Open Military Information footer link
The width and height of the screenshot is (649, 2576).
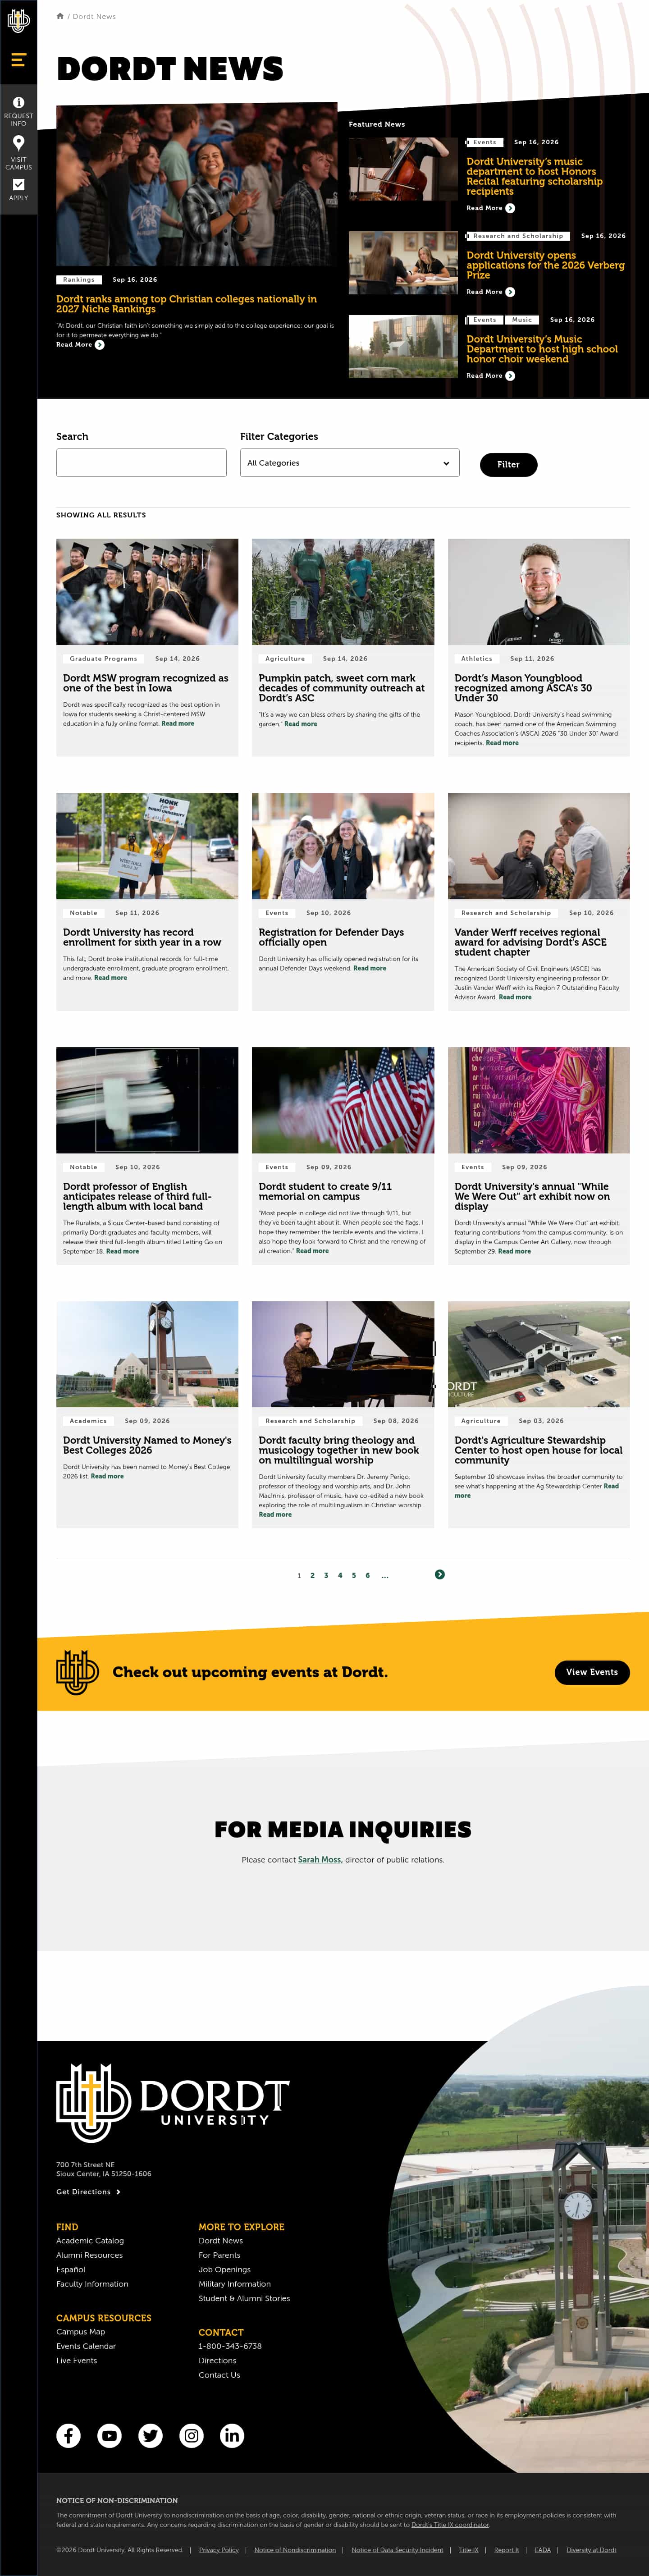[x=234, y=2284]
